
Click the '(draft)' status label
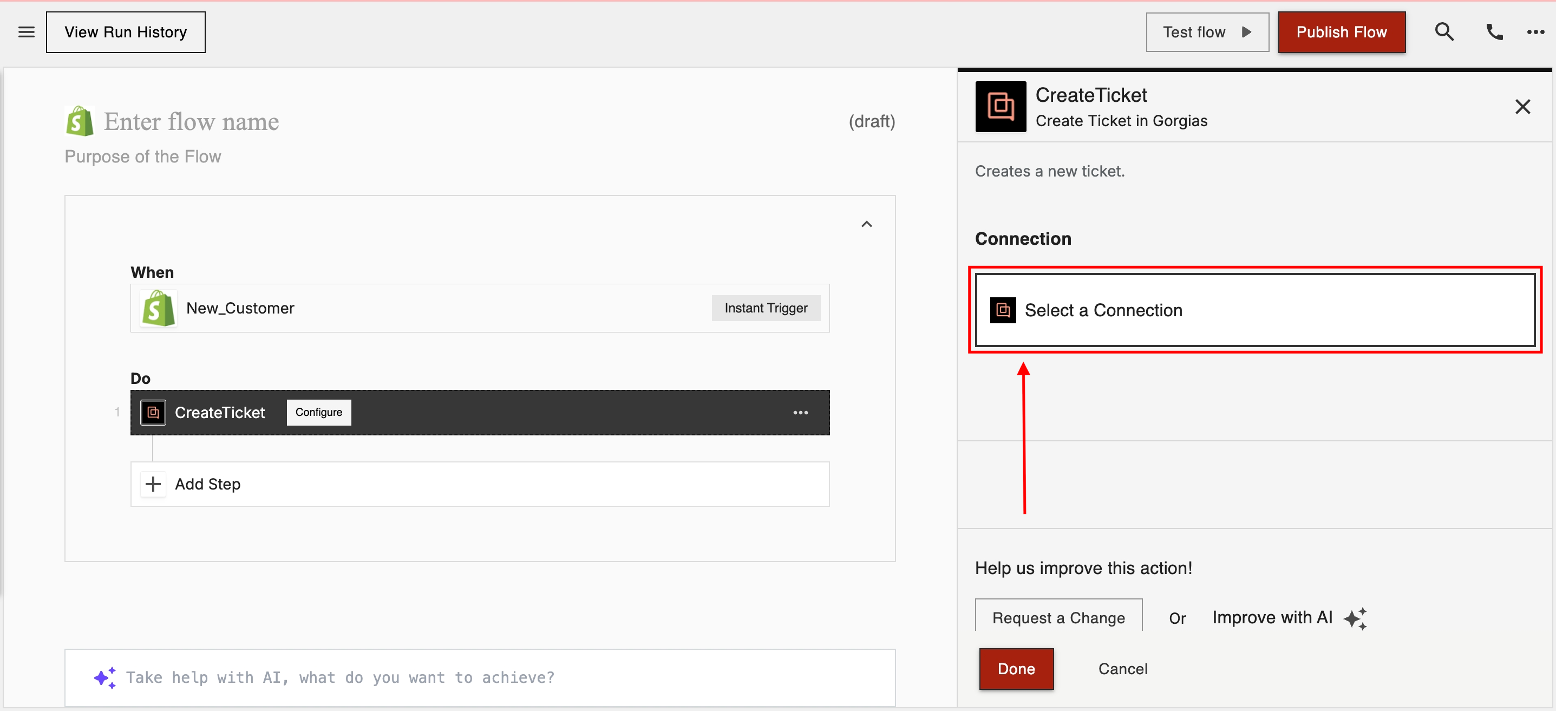(x=872, y=121)
